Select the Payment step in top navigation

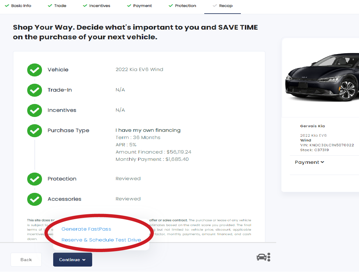pyautogui.click(x=139, y=6)
